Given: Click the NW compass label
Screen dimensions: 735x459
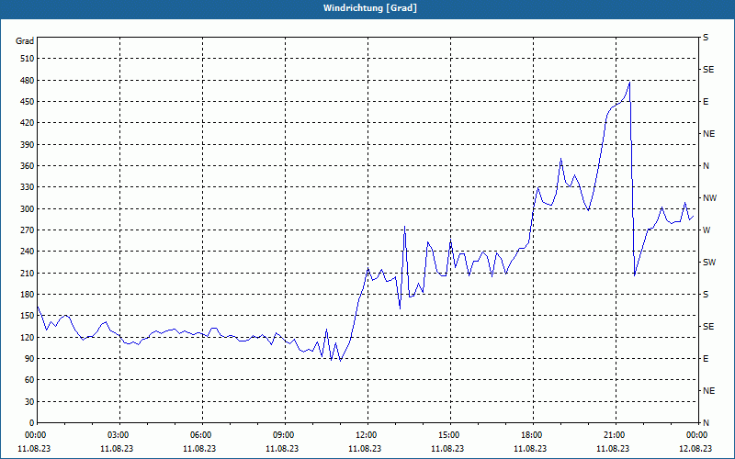Looking at the screenshot, I should (x=709, y=198).
